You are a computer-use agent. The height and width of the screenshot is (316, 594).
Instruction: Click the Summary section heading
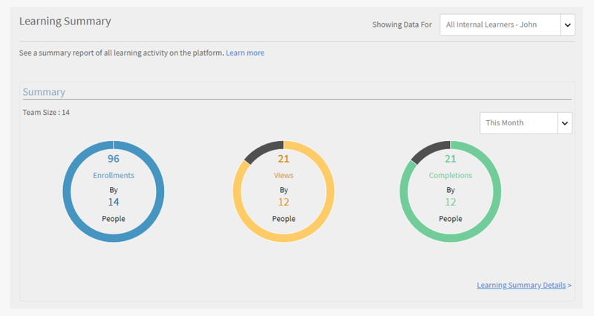pyautogui.click(x=44, y=92)
